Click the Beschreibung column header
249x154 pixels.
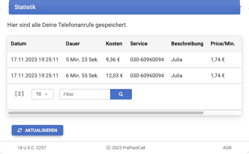click(x=187, y=44)
